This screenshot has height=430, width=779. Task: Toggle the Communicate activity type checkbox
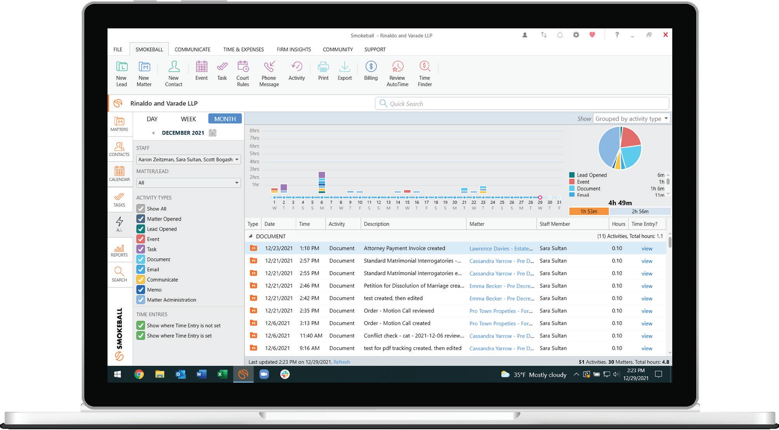pyautogui.click(x=141, y=280)
